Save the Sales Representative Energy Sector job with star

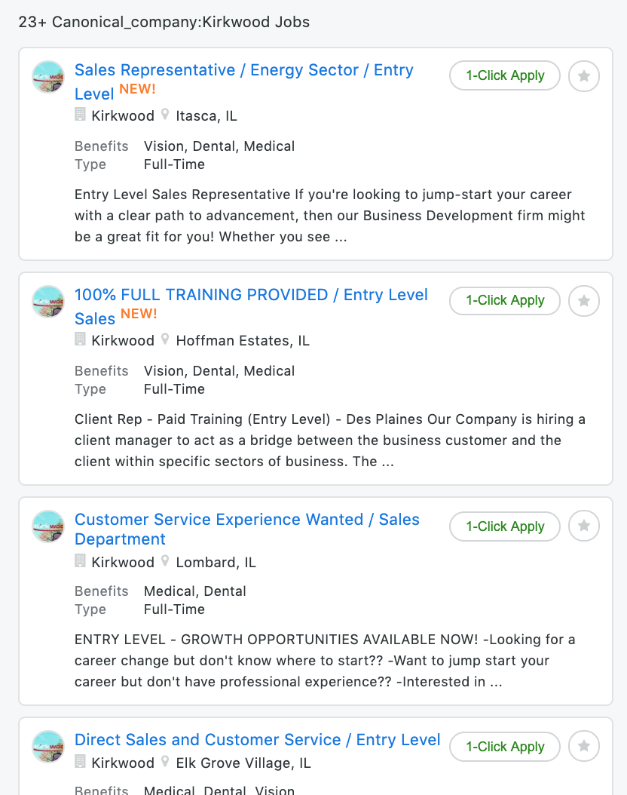[584, 76]
